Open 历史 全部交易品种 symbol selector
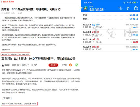 97,8
